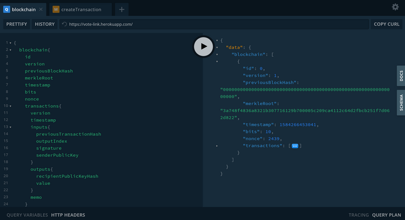Click the timestamp value 1584266453041
The image size is (405, 220).
coord(297,125)
